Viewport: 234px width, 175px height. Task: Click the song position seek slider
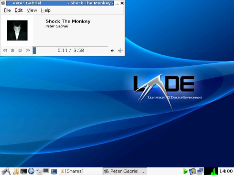70,50
